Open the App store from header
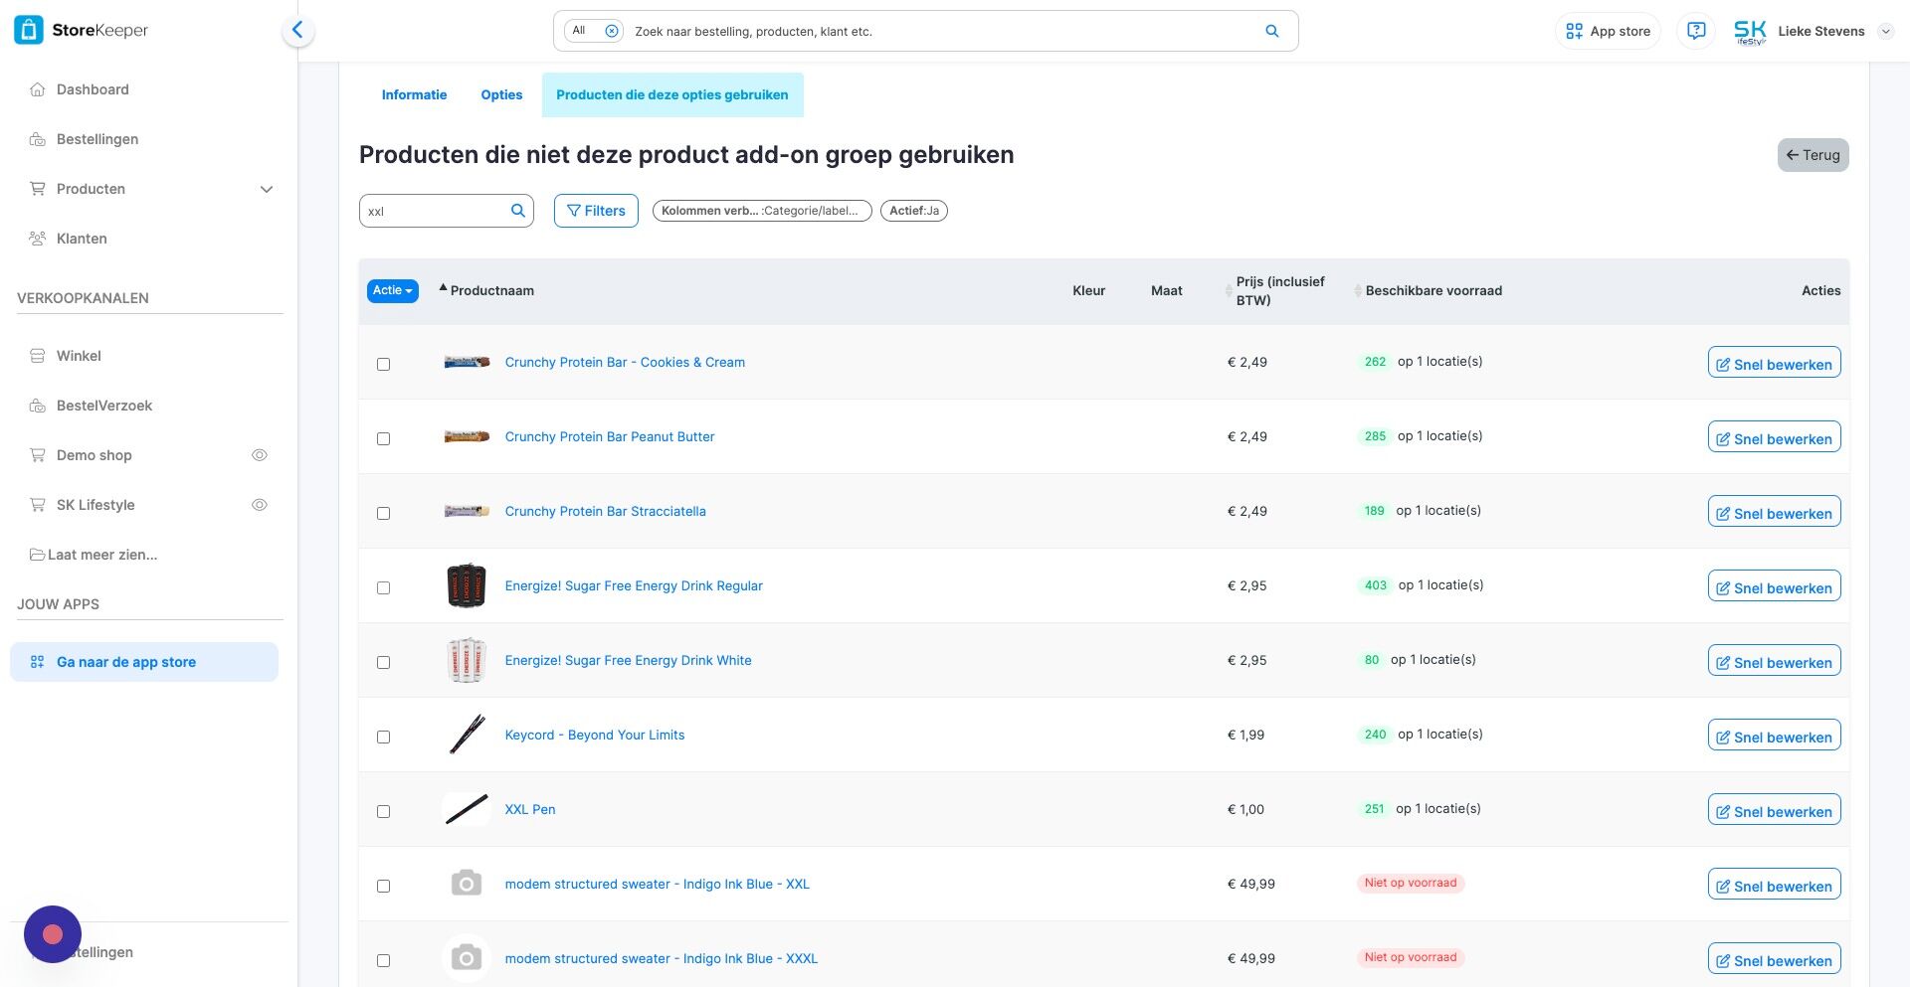The image size is (1910, 987). pos(1608,31)
